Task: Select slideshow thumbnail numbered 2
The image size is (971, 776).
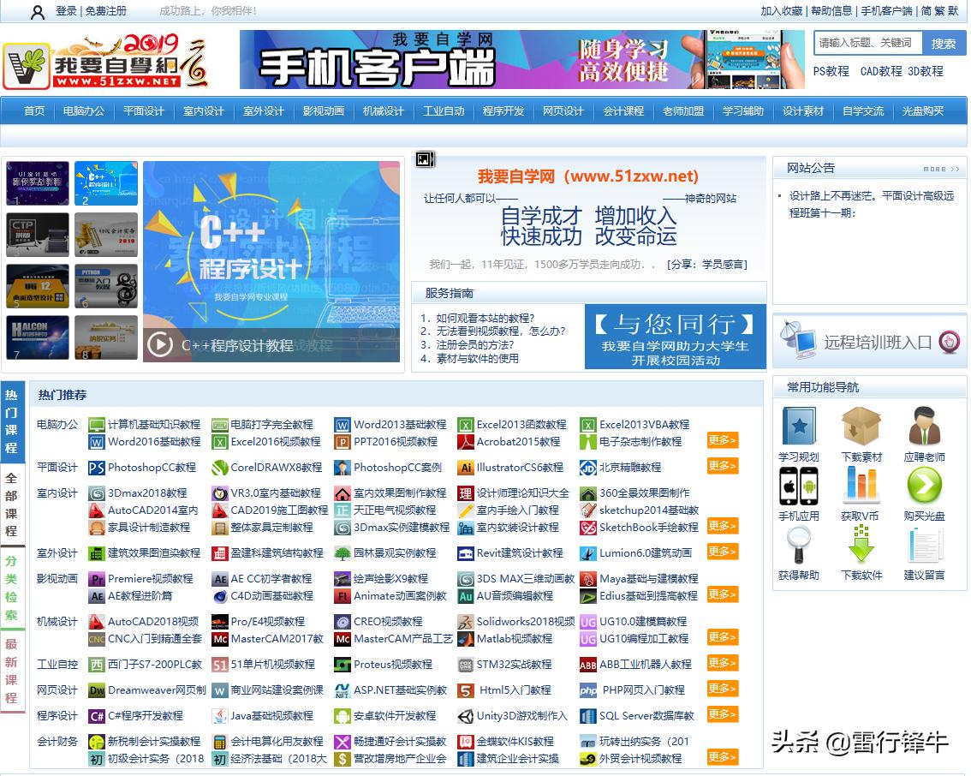Action: click(106, 183)
